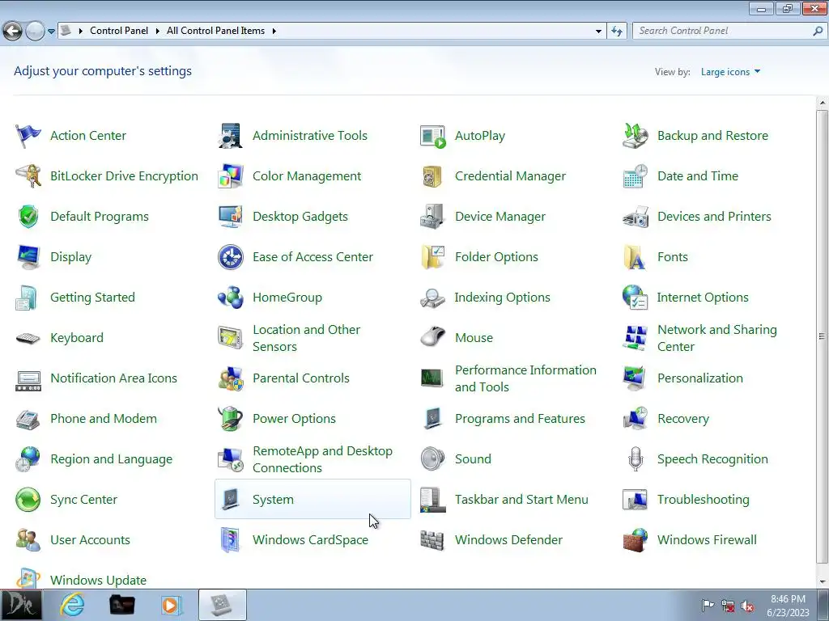Click the Internet Options globe icon
Screen dimensions: 829x621
[x=636, y=298]
